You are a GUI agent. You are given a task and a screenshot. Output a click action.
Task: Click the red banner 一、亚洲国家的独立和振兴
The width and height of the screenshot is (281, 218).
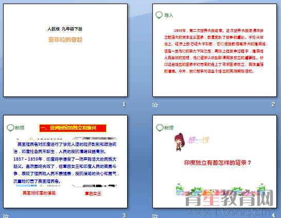(x=73, y=128)
